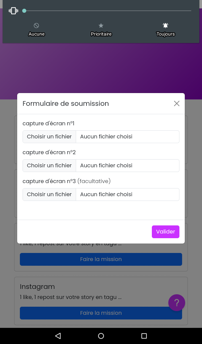Viewport: 202px width, 344px height.
Task: Select the Toujours bell icon
Action: pos(166,26)
